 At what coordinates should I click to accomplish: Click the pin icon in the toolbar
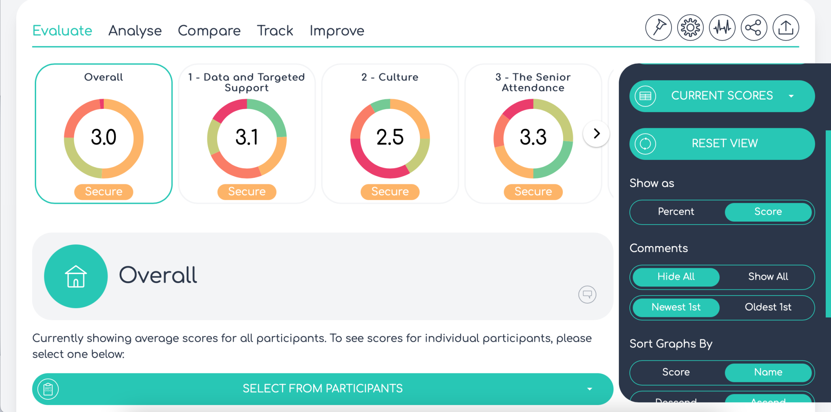tap(658, 27)
